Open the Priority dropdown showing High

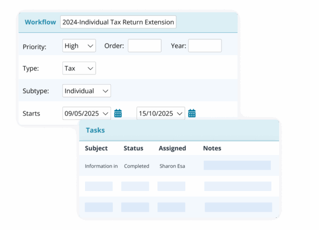[79, 46]
